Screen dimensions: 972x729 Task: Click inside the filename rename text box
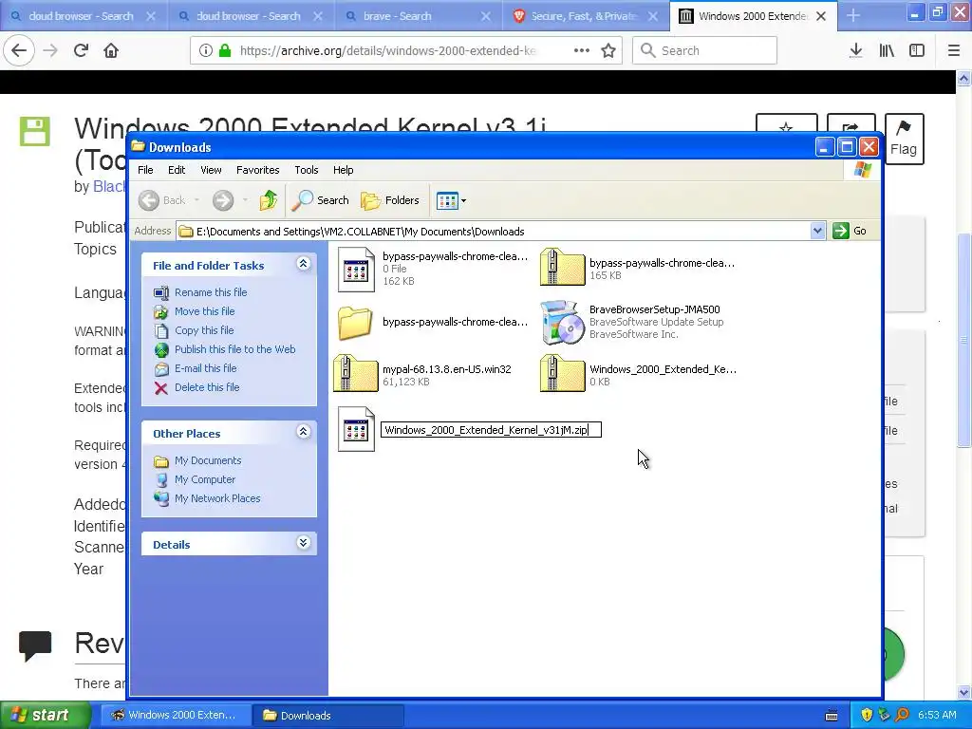coord(491,430)
